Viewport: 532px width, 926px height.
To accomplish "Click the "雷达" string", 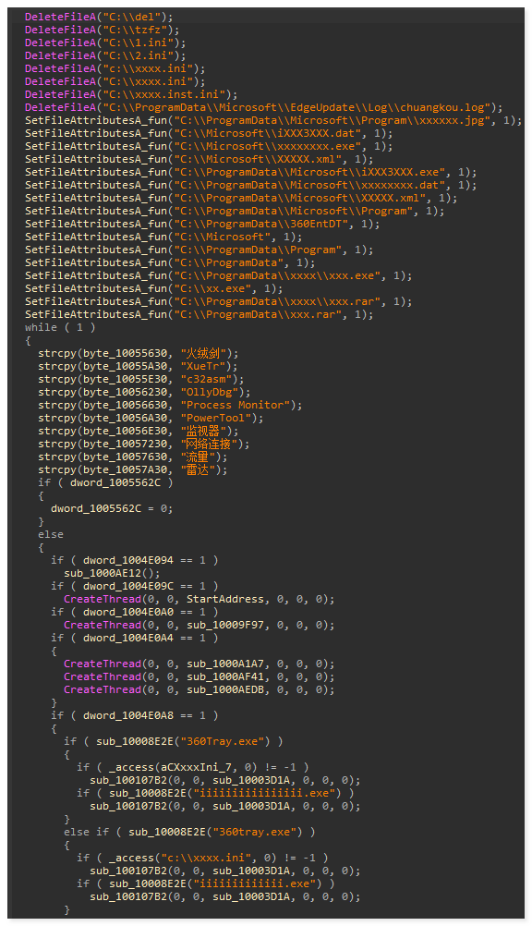I will pos(197,470).
